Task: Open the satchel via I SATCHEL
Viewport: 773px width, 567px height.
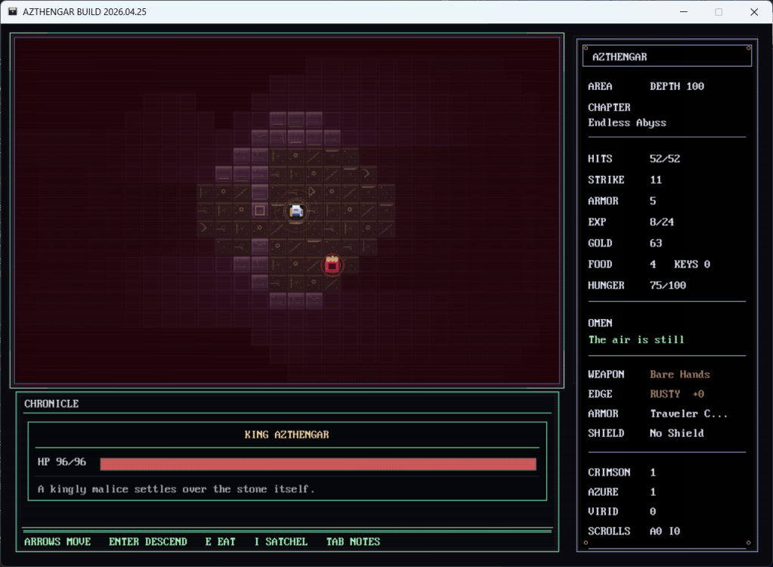Action: coord(280,541)
